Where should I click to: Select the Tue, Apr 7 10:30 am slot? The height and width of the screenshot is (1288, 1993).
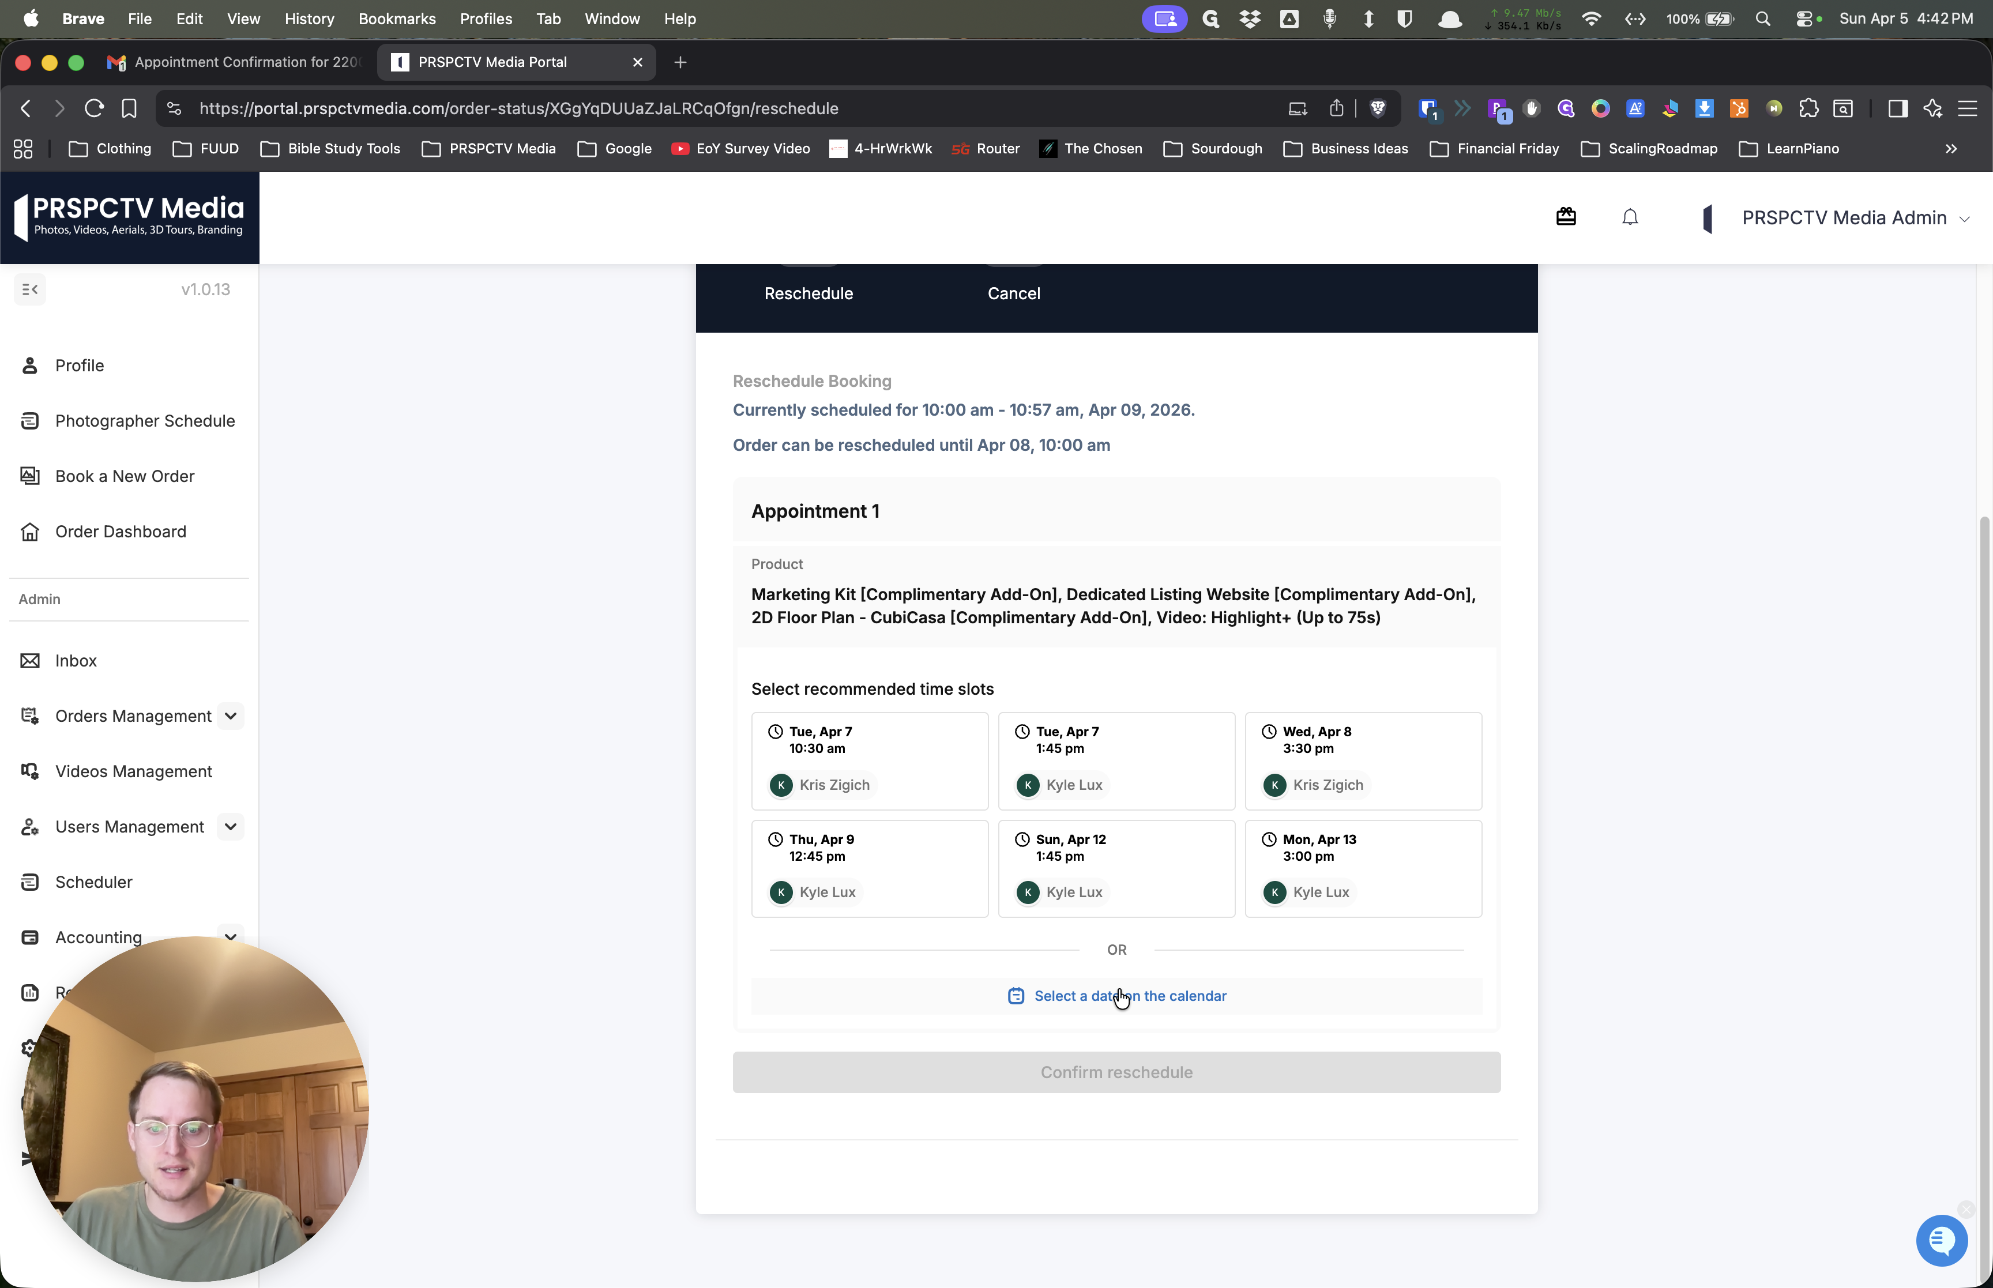pyautogui.click(x=870, y=761)
